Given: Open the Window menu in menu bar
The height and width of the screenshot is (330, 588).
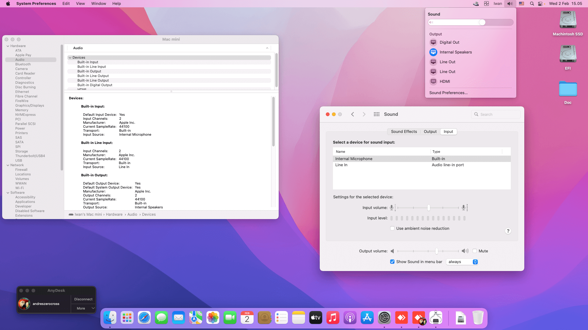Looking at the screenshot, I should point(98,4).
